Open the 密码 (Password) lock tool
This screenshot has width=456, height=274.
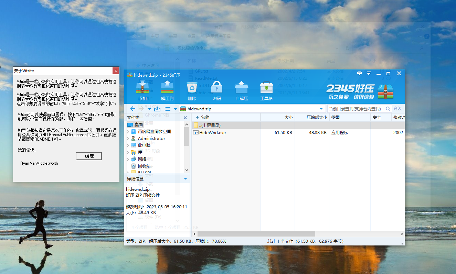pyautogui.click(x=217, y=90)
